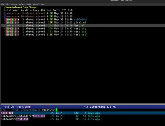
Task: Open the Options menu
Action: [13, 4]
